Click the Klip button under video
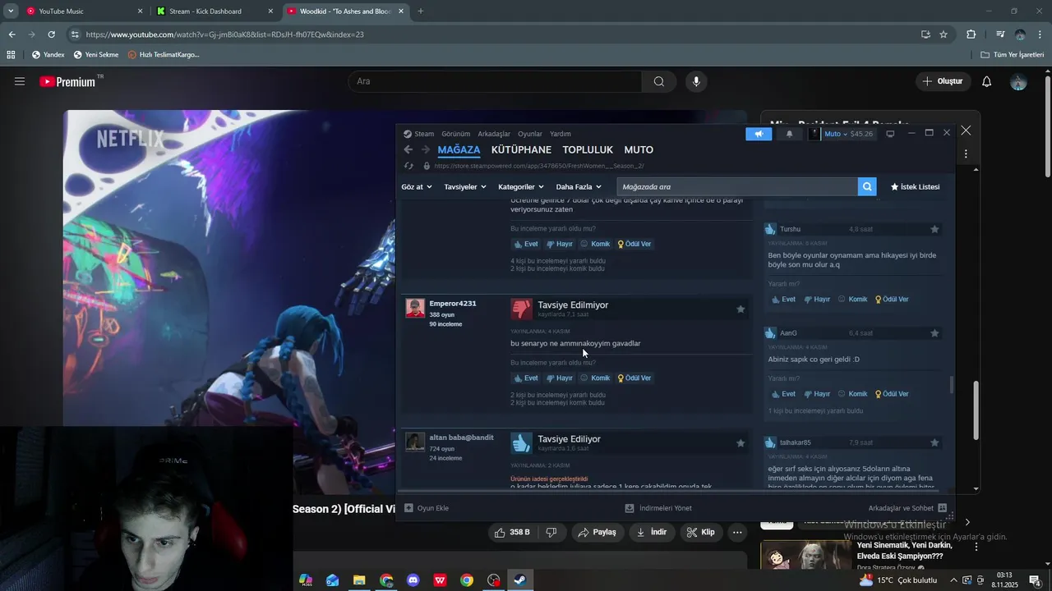Image resolution: width=1052 pixels, height=591 pixels. point(701,532)
